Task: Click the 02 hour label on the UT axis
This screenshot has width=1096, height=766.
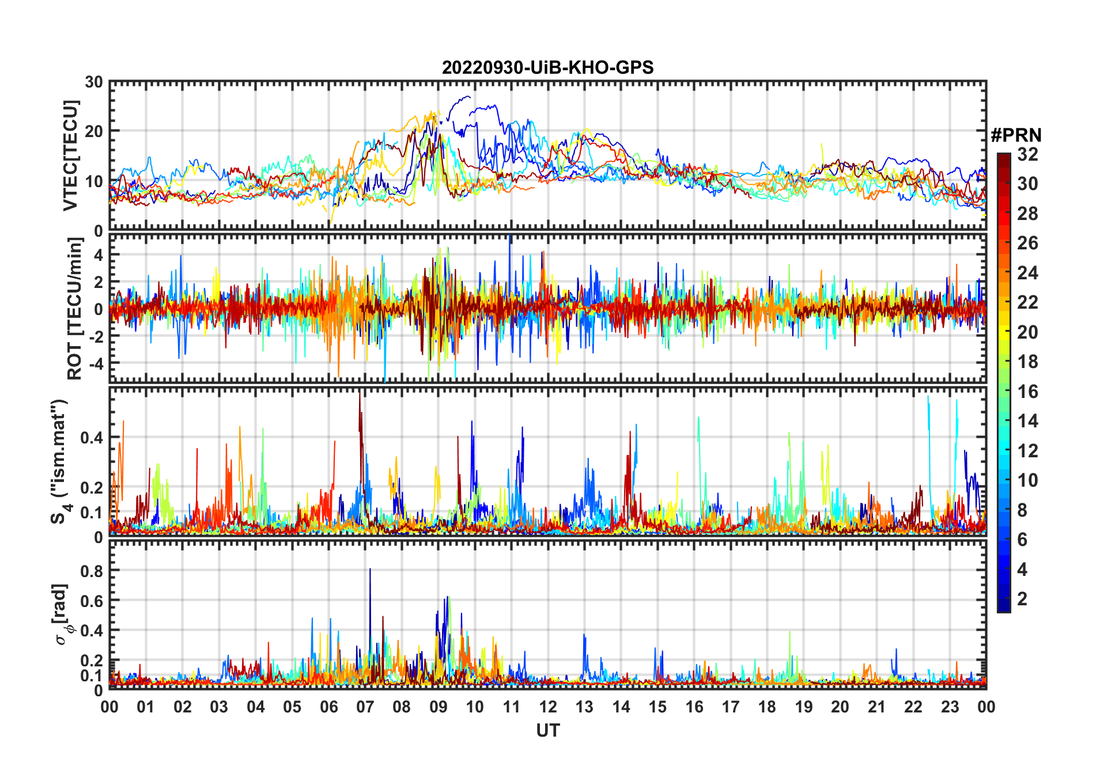Action: tap(183, 707)
